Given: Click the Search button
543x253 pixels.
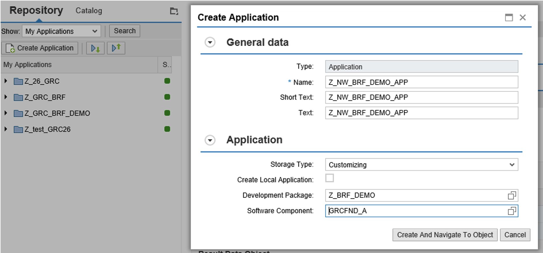Looking at the screenshot, I should click(x=125, y=31).
